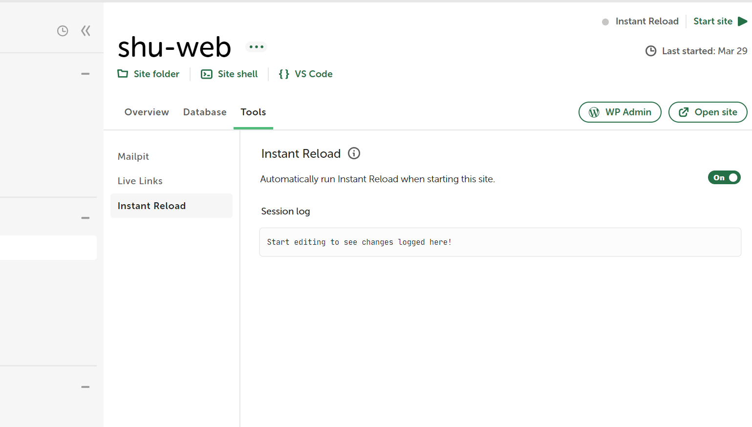
Task: Launch the Site shell
Action: click(229, 74)
